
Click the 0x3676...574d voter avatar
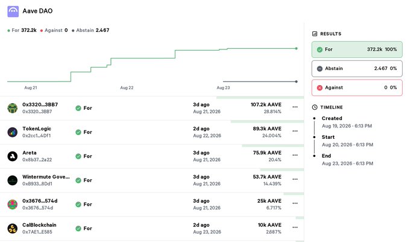(12, 205)
